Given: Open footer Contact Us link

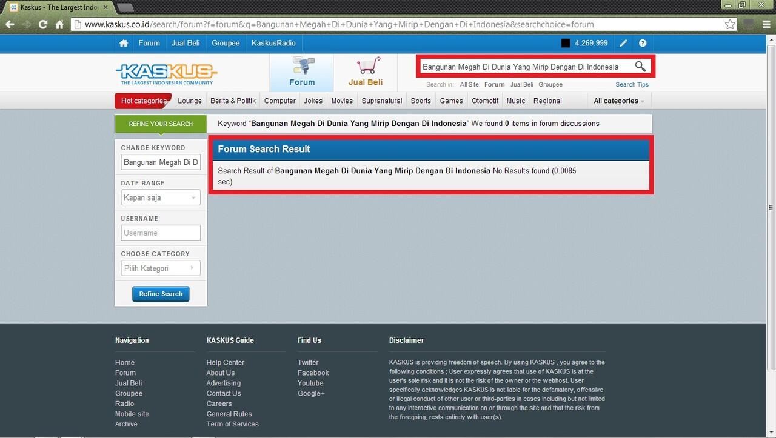Looking at the screenshot, I should tap(223, 393).
